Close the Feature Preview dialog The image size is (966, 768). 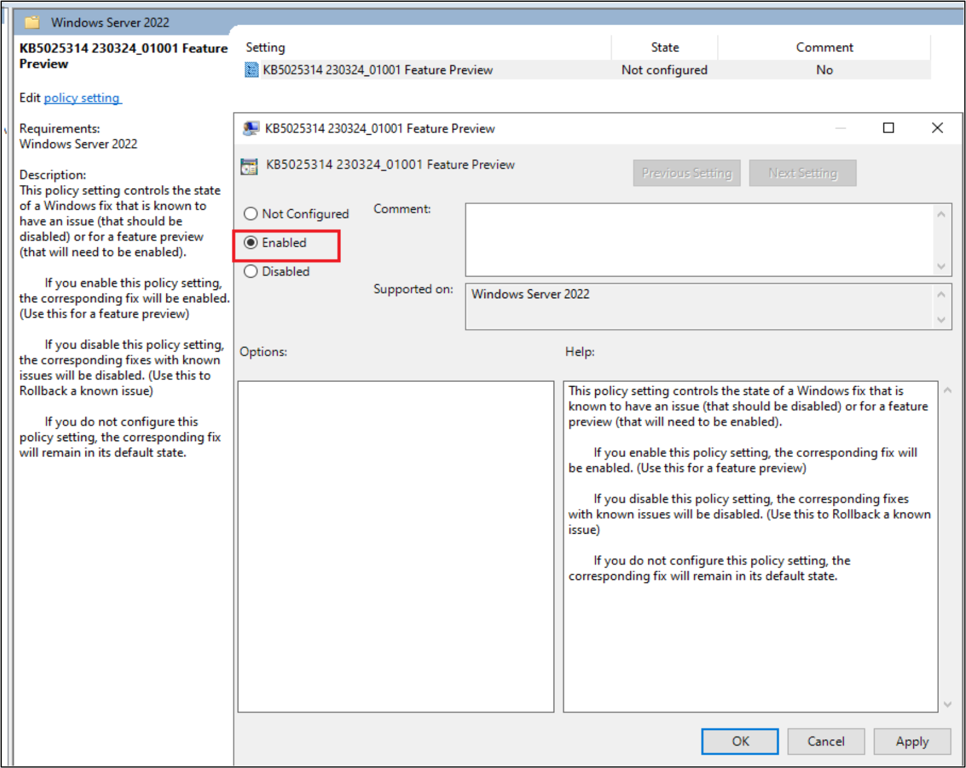pyautogui.click(x=937, y=128)
